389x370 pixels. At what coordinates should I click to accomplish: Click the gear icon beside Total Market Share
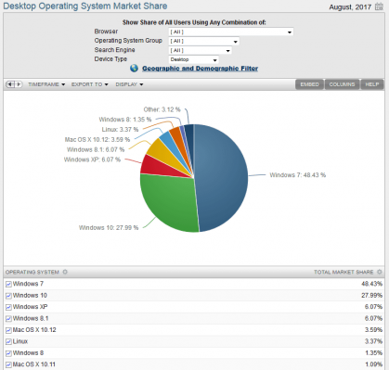380,272
